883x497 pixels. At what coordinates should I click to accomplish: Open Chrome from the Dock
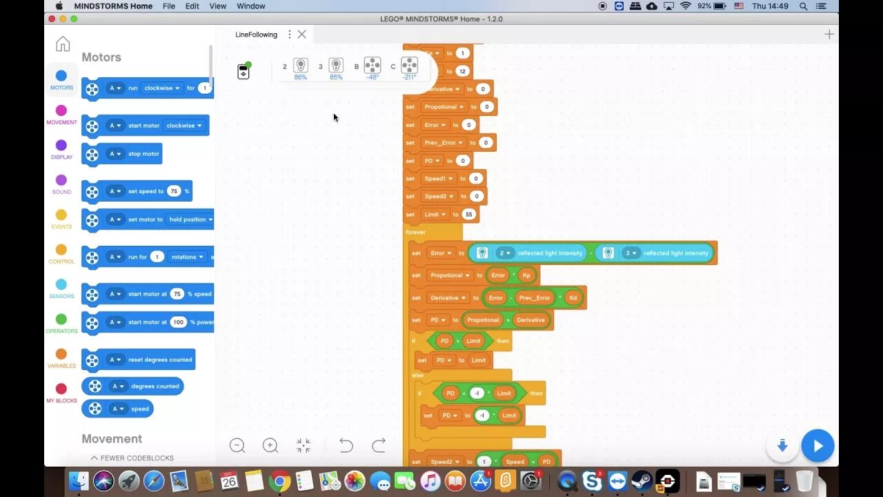click(x=279, y=480)
